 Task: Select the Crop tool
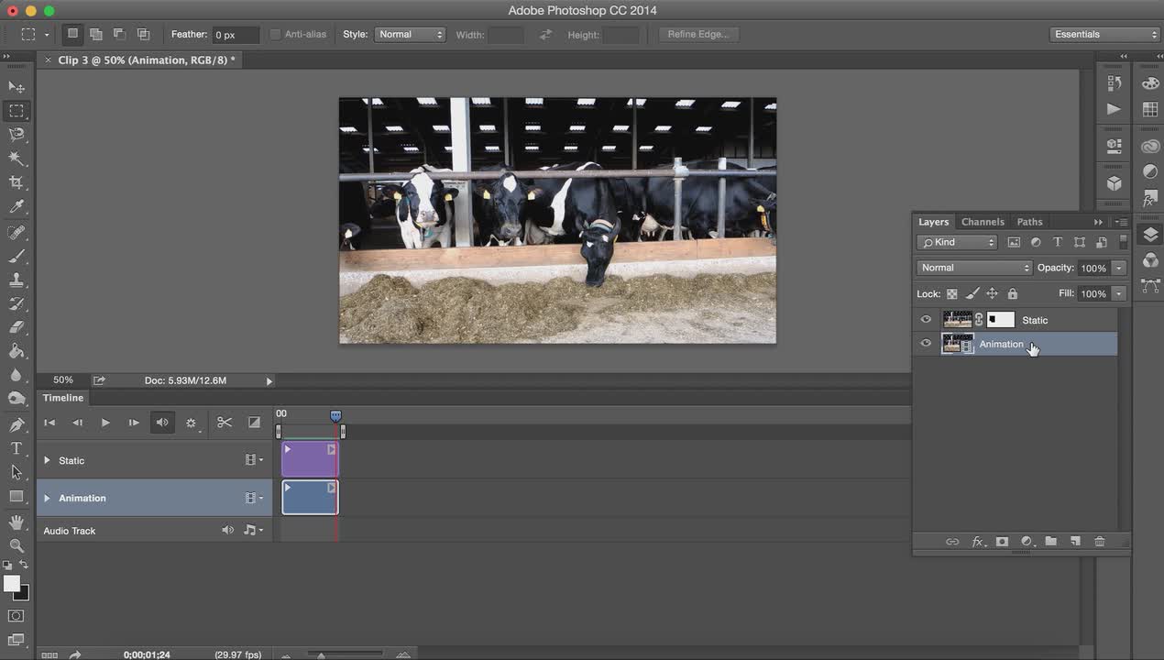click(16, 182)
